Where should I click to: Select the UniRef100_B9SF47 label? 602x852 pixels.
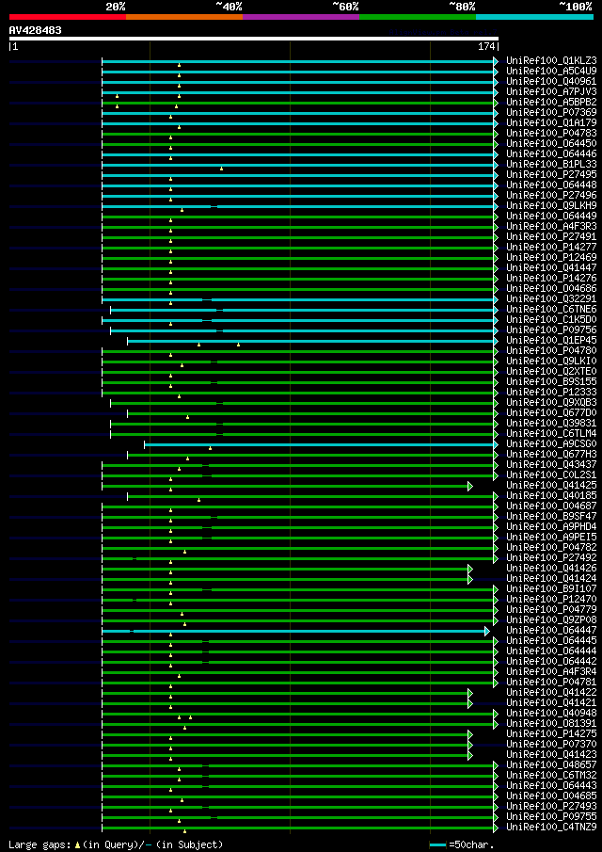coord(551,516)
